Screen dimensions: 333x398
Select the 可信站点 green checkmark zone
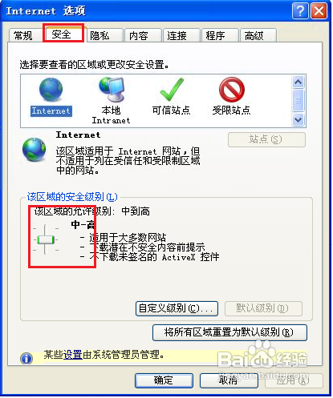tap(172, 90)
